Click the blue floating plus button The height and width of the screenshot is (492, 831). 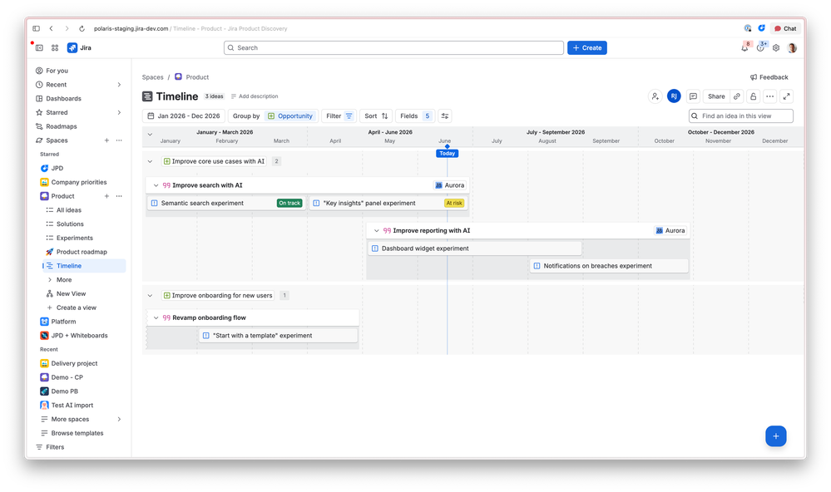coord(775,435)
